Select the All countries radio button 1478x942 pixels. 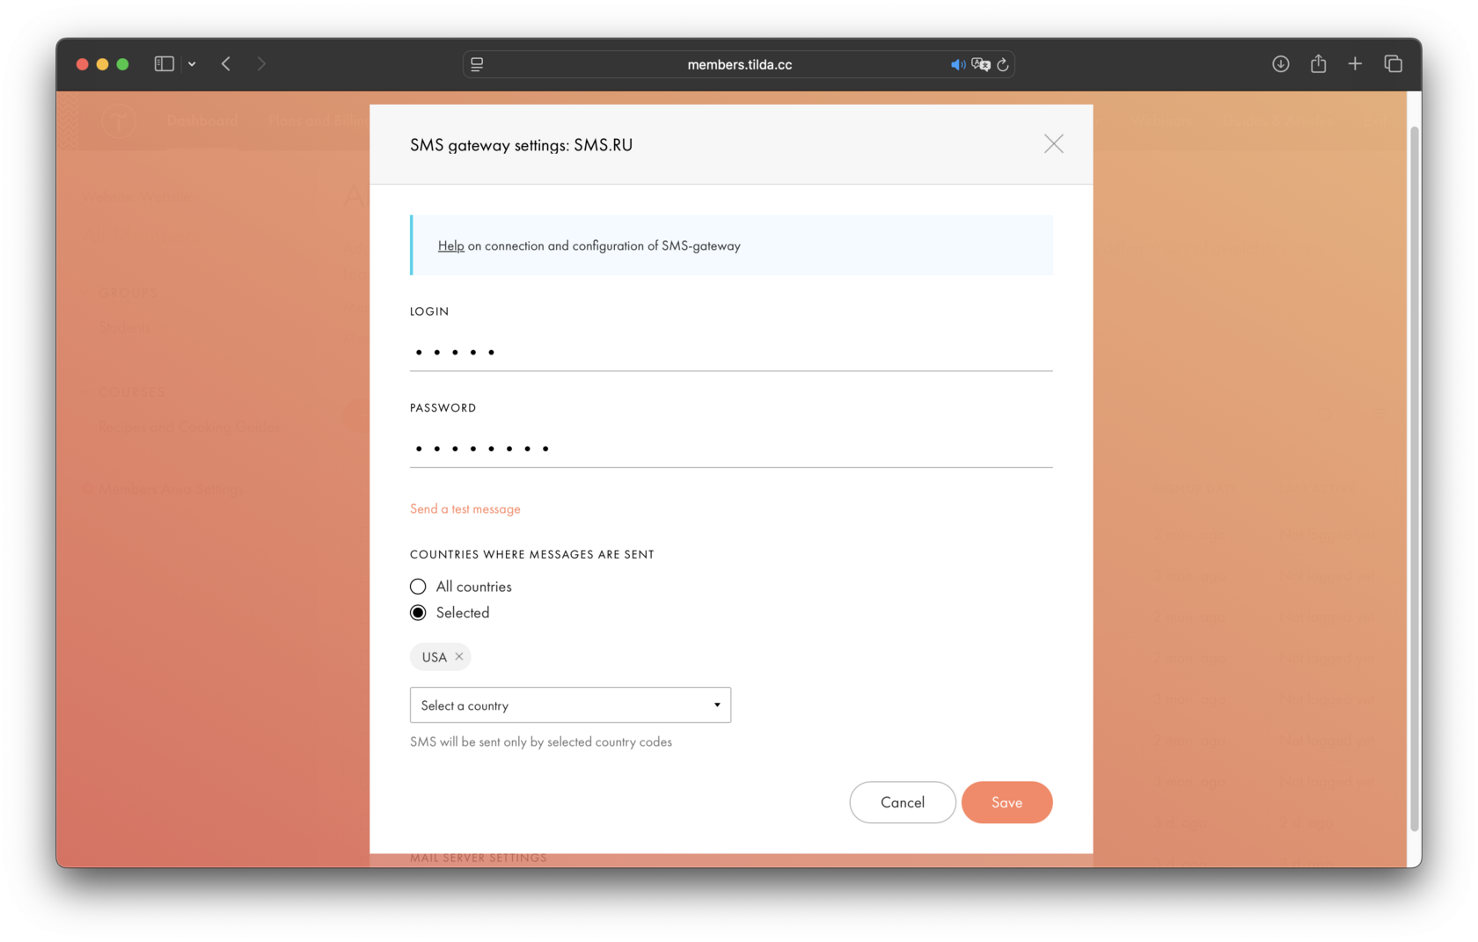(418, 586)
